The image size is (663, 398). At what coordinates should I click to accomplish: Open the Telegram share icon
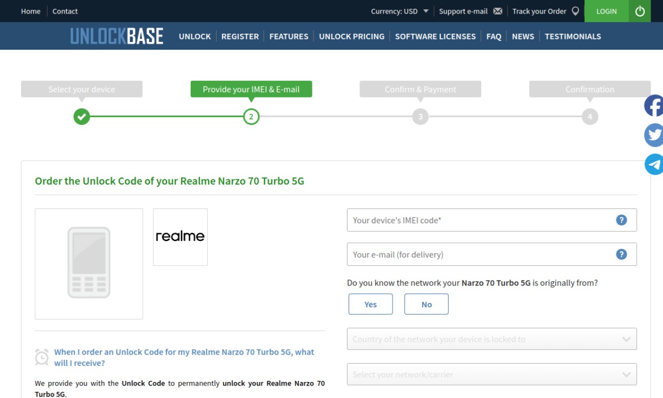(x=654, y=164)
